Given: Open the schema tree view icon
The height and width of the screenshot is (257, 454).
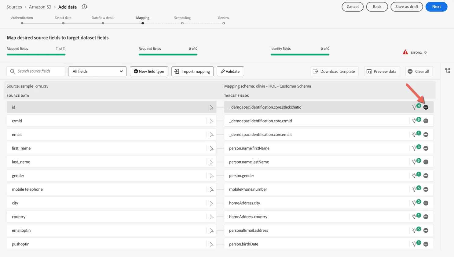Looking at the screenshot, I should pyautogui.click(x=448, y=71).
